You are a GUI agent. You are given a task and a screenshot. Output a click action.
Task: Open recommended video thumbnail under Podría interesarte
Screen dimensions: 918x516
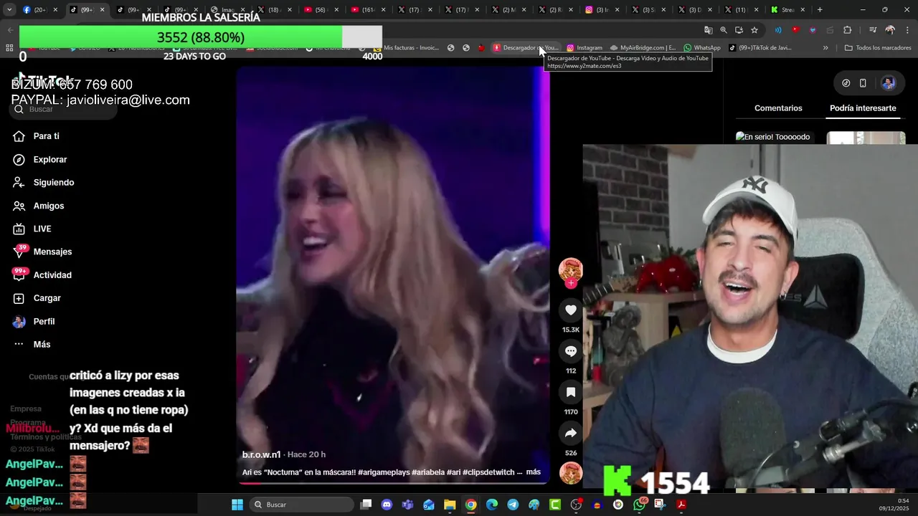pyautogui.click(x=866, y=138)
